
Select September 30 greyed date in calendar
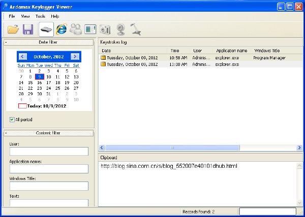click(21, 71)
